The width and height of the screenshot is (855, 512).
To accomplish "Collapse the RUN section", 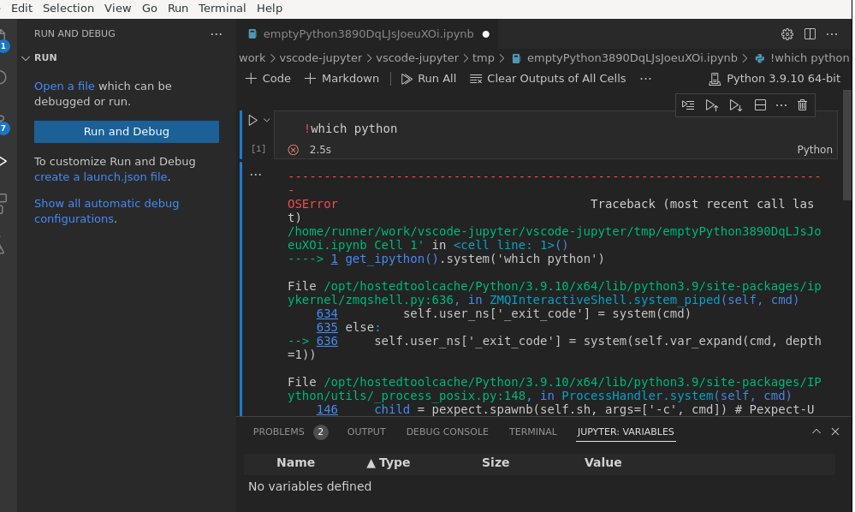I will (27, 57).
